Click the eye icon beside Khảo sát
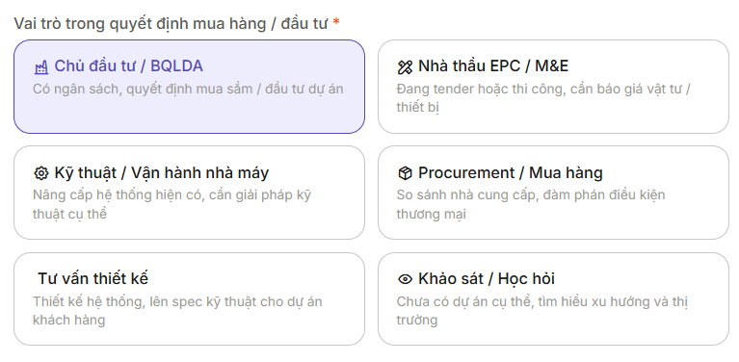This screenshot has height=362, width=739. point(405,279)
